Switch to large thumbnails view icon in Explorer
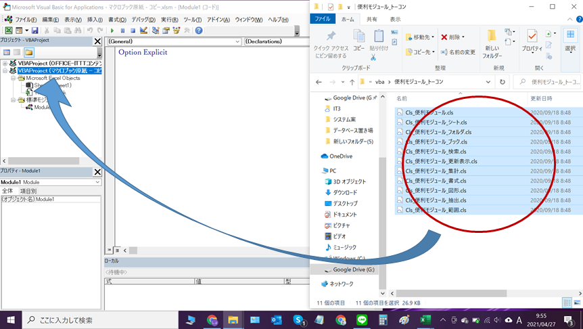 click(x=578, y=303)
